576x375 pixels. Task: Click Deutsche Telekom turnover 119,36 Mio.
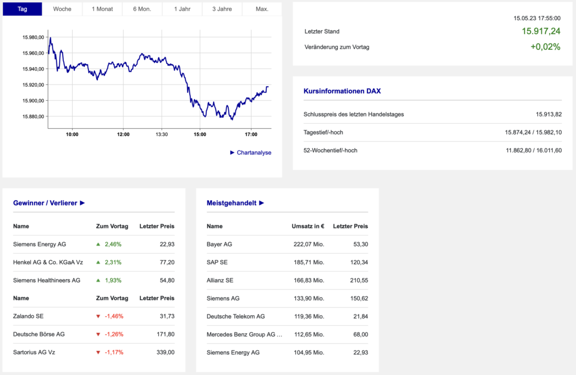(x=309, y=316)
